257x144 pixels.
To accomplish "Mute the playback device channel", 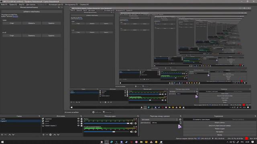I will click(x=132, y=132).
